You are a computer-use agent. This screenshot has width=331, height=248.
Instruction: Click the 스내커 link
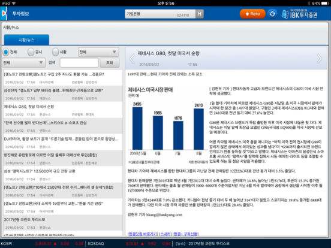[165, 234]
